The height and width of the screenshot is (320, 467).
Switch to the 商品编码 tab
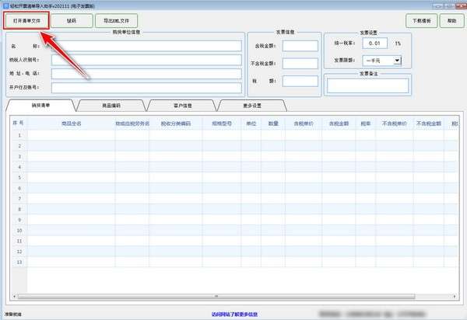click(111, 105)
